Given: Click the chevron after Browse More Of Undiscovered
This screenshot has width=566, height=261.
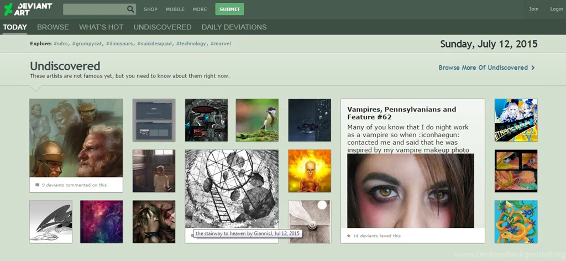Looking at the screenshot, I should tap(533, 67).
